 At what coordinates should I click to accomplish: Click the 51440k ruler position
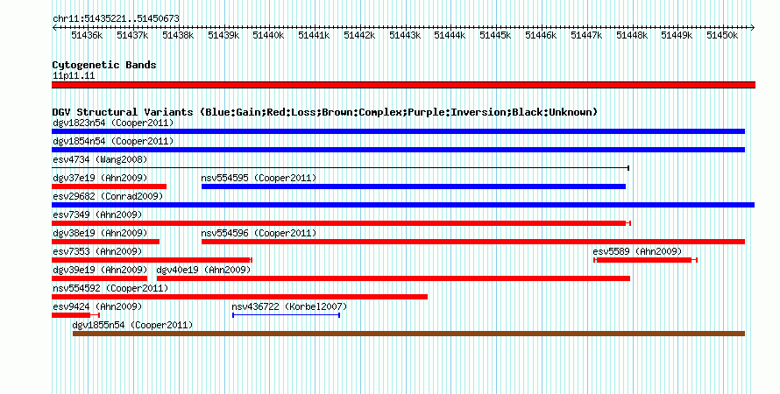pyautogui.click(x=269, y=35)
